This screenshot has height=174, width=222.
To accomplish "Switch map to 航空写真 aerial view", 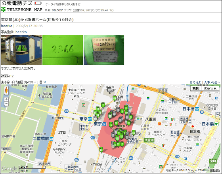I will pyautogui.click(x=210, y=88).
